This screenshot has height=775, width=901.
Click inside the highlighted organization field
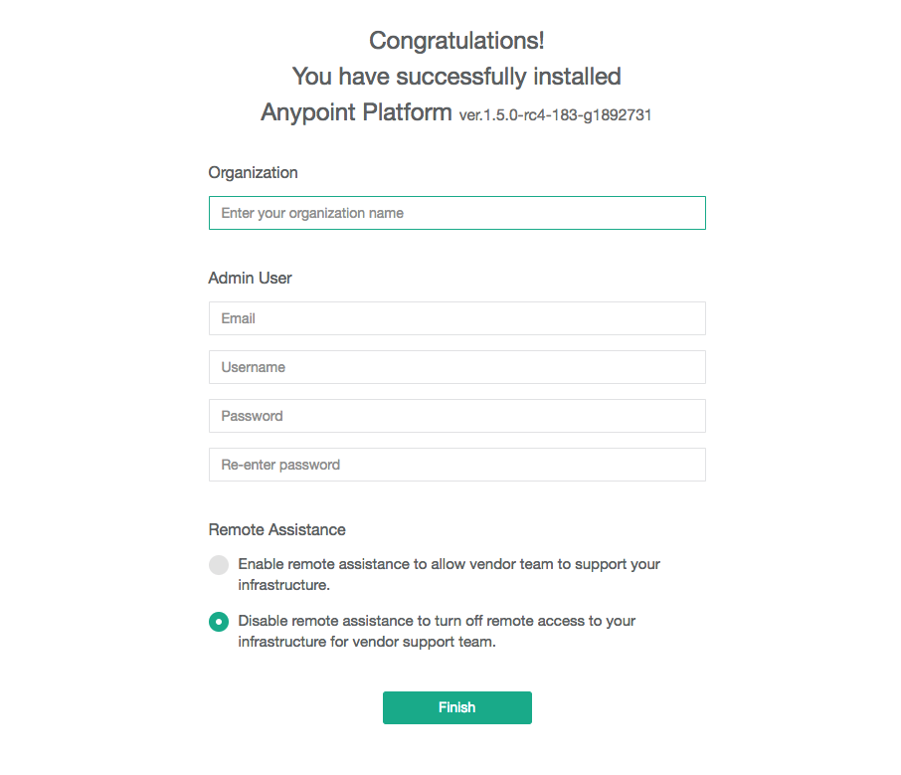point(456,213)
